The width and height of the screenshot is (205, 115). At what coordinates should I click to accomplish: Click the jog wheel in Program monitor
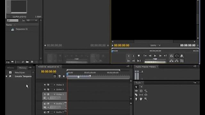pyautogui.click(x=155, y=62)
